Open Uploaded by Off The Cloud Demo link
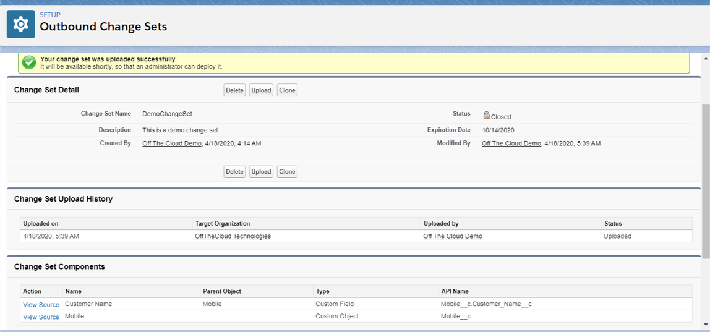This screenshot has height=332, width=710. (x=452, y=236)
